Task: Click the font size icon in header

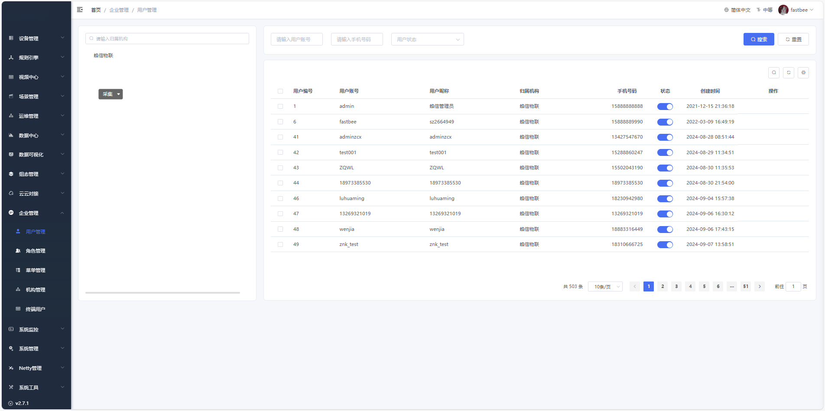Action: (x=759, y=10)
